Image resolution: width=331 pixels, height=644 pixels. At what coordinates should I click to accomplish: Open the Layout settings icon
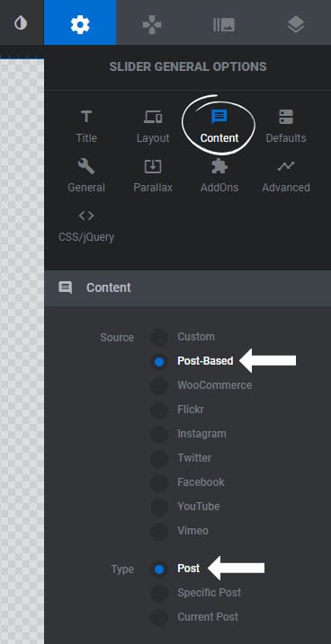coord(153,117)
